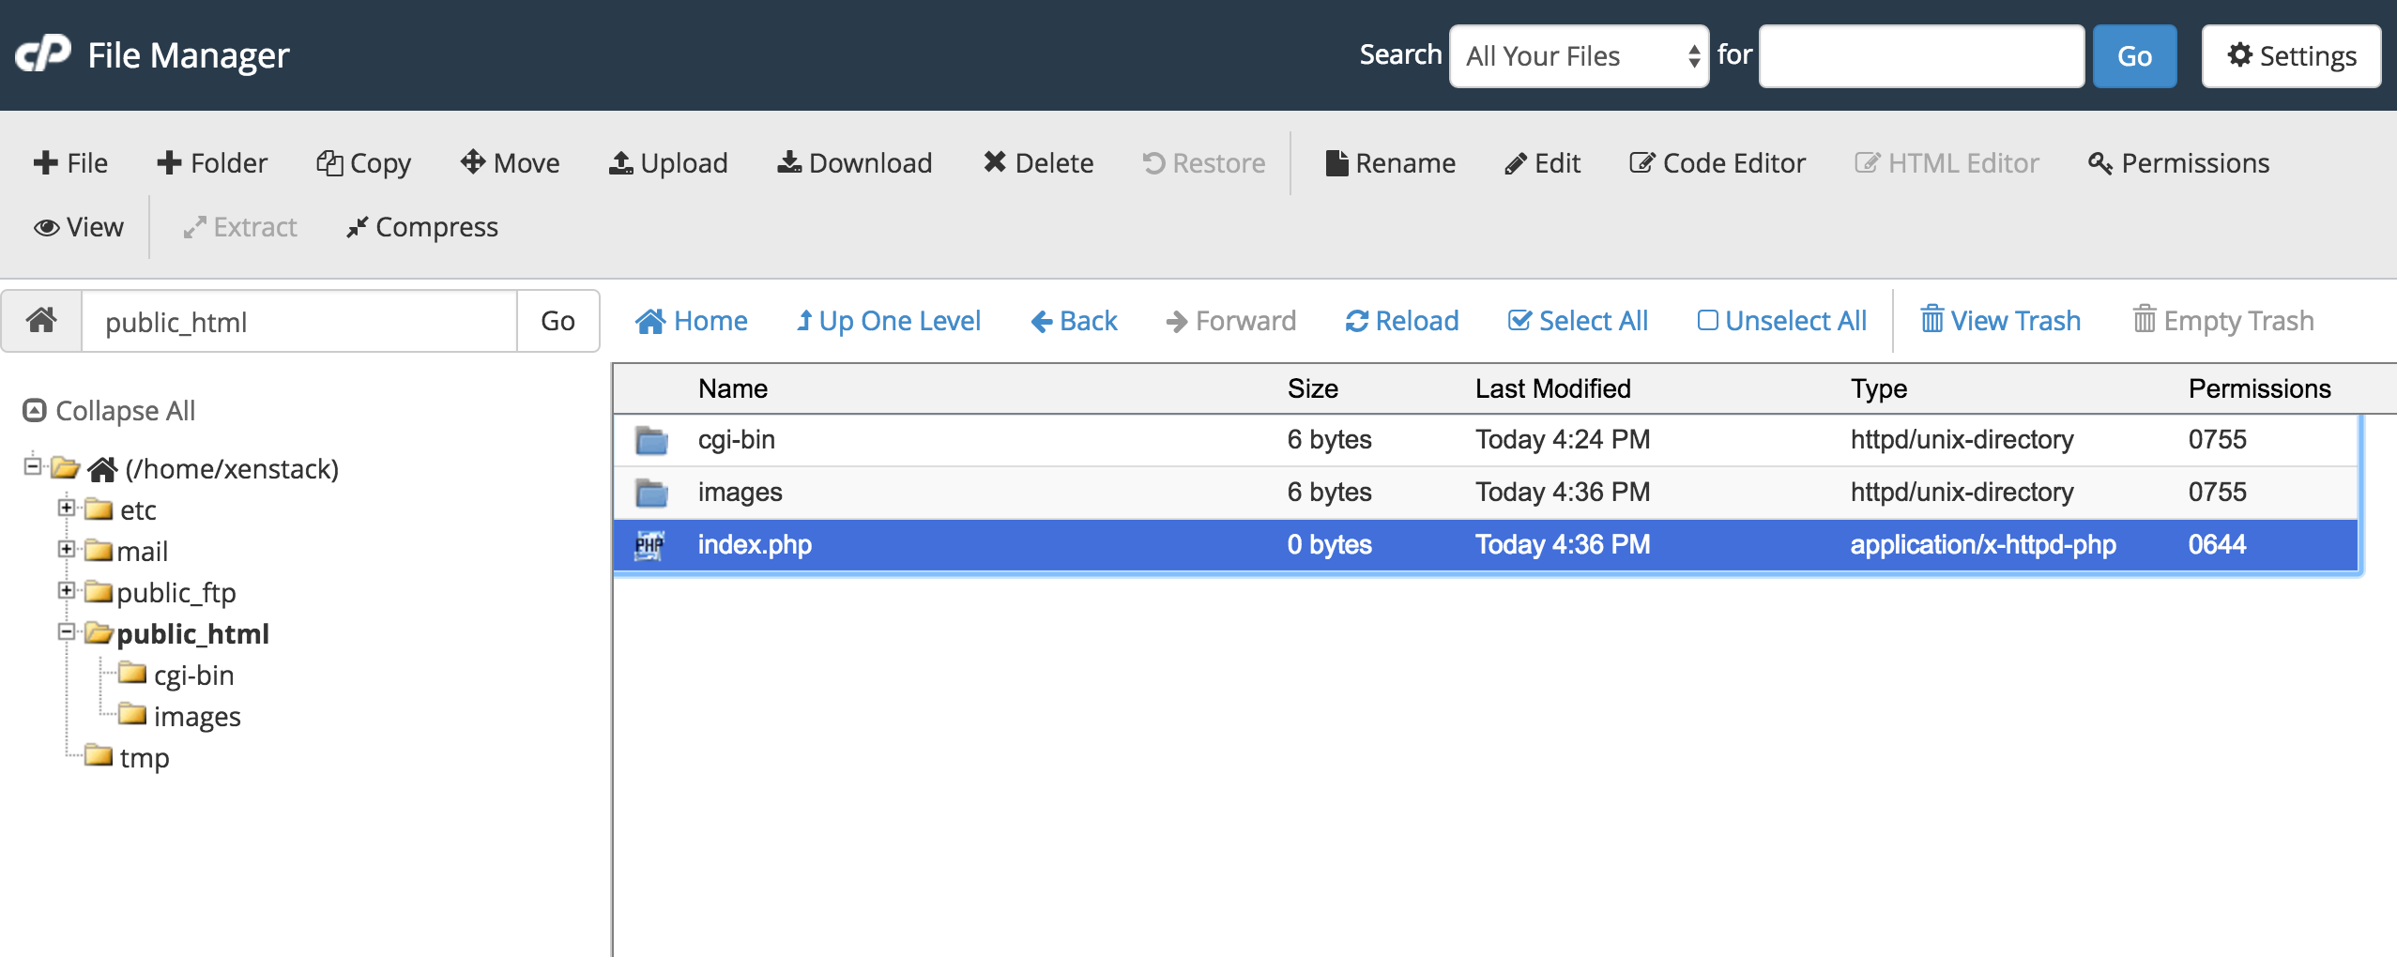Viewport: 2397px width, 957px height.
Task: Click the home icon beside path field
Action: 41,321
